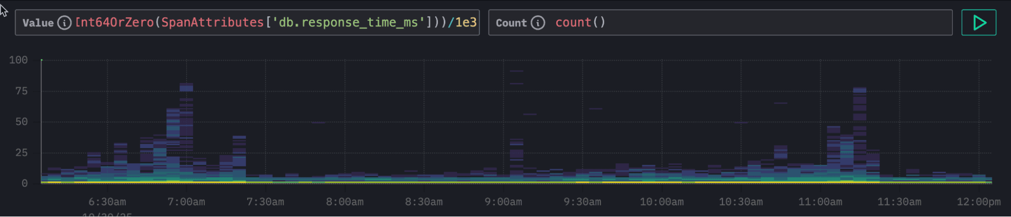This screenshot has width=1011, height=217.
Task: Click the 50 y-axis value
Action: coord(21,122)
